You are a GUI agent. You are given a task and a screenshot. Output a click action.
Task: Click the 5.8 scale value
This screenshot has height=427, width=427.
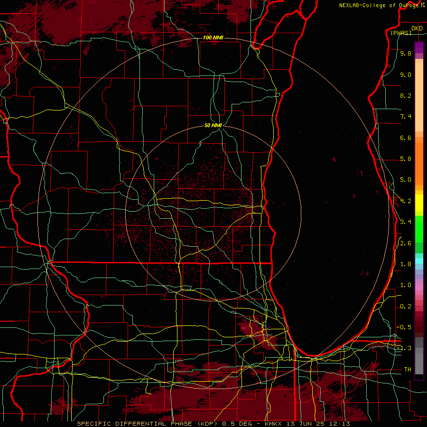point(406,159)
